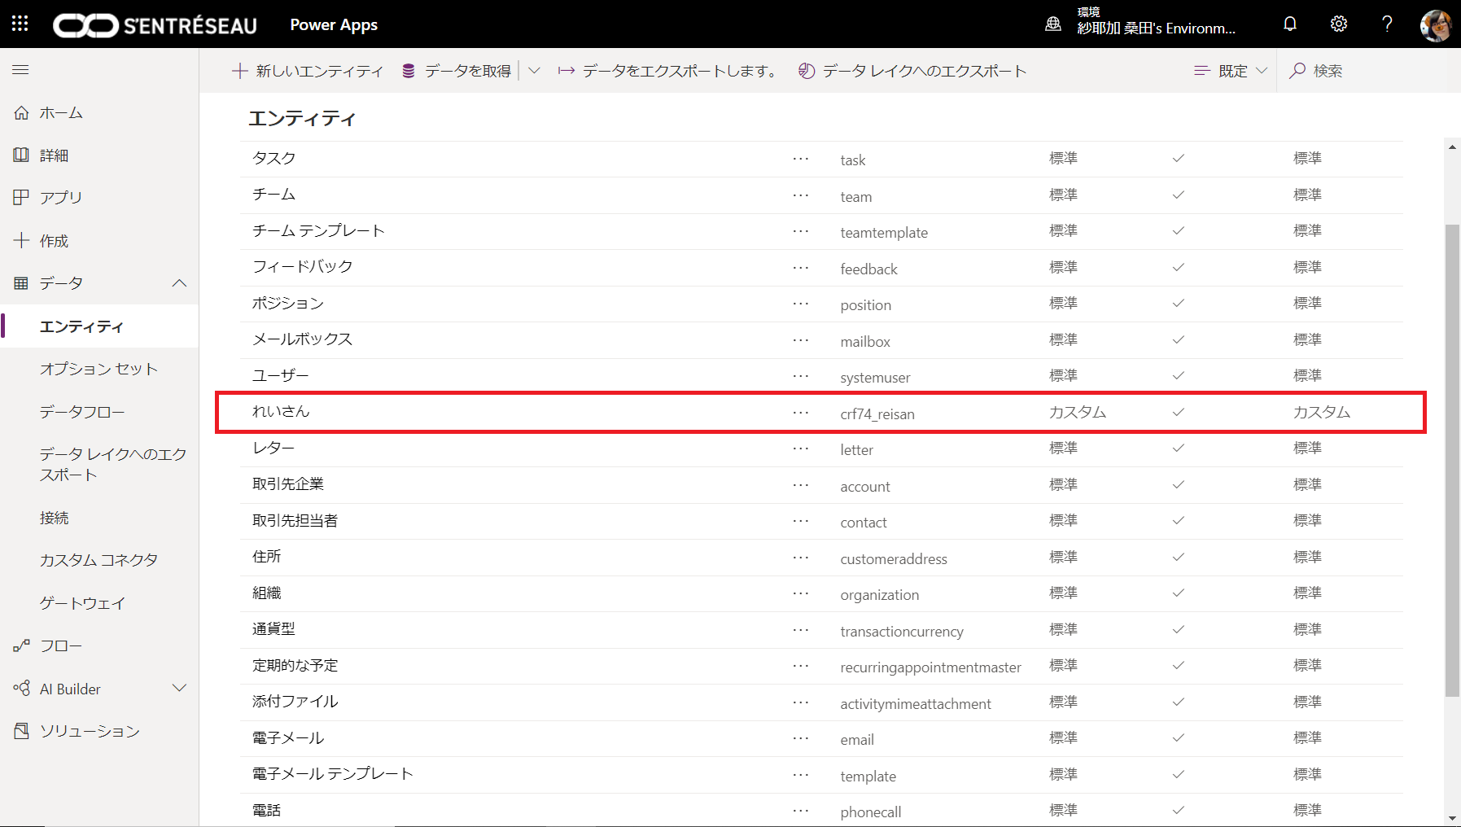Viewport: 1461px width, 827px height.
Task: Click the scrollbar down arrow
Action: [1452, 818]
